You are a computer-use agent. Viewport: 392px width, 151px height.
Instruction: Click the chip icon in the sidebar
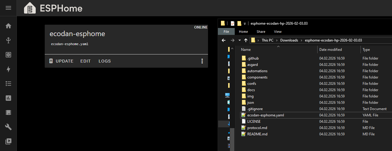8,112
